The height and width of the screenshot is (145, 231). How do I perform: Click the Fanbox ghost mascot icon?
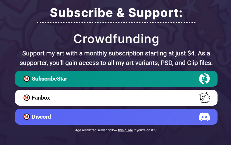[x=204, y=98]
